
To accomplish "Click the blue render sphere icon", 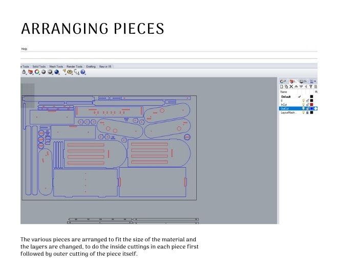I will point(57,72).
